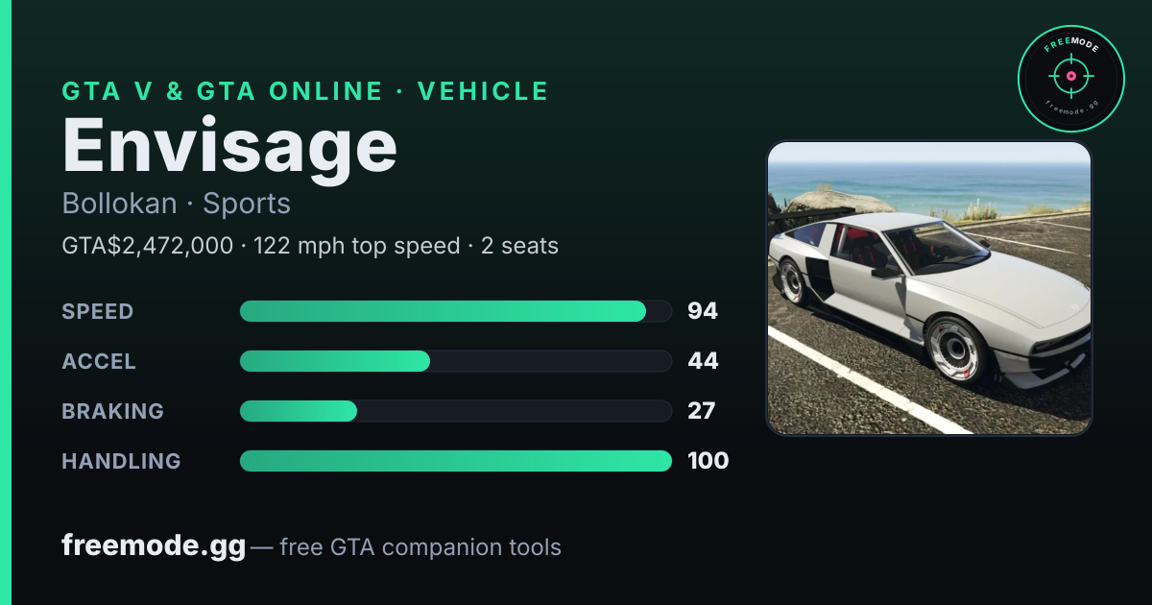Click the braking value 27
The image size is (1152, 605).
tap(702, 411)
